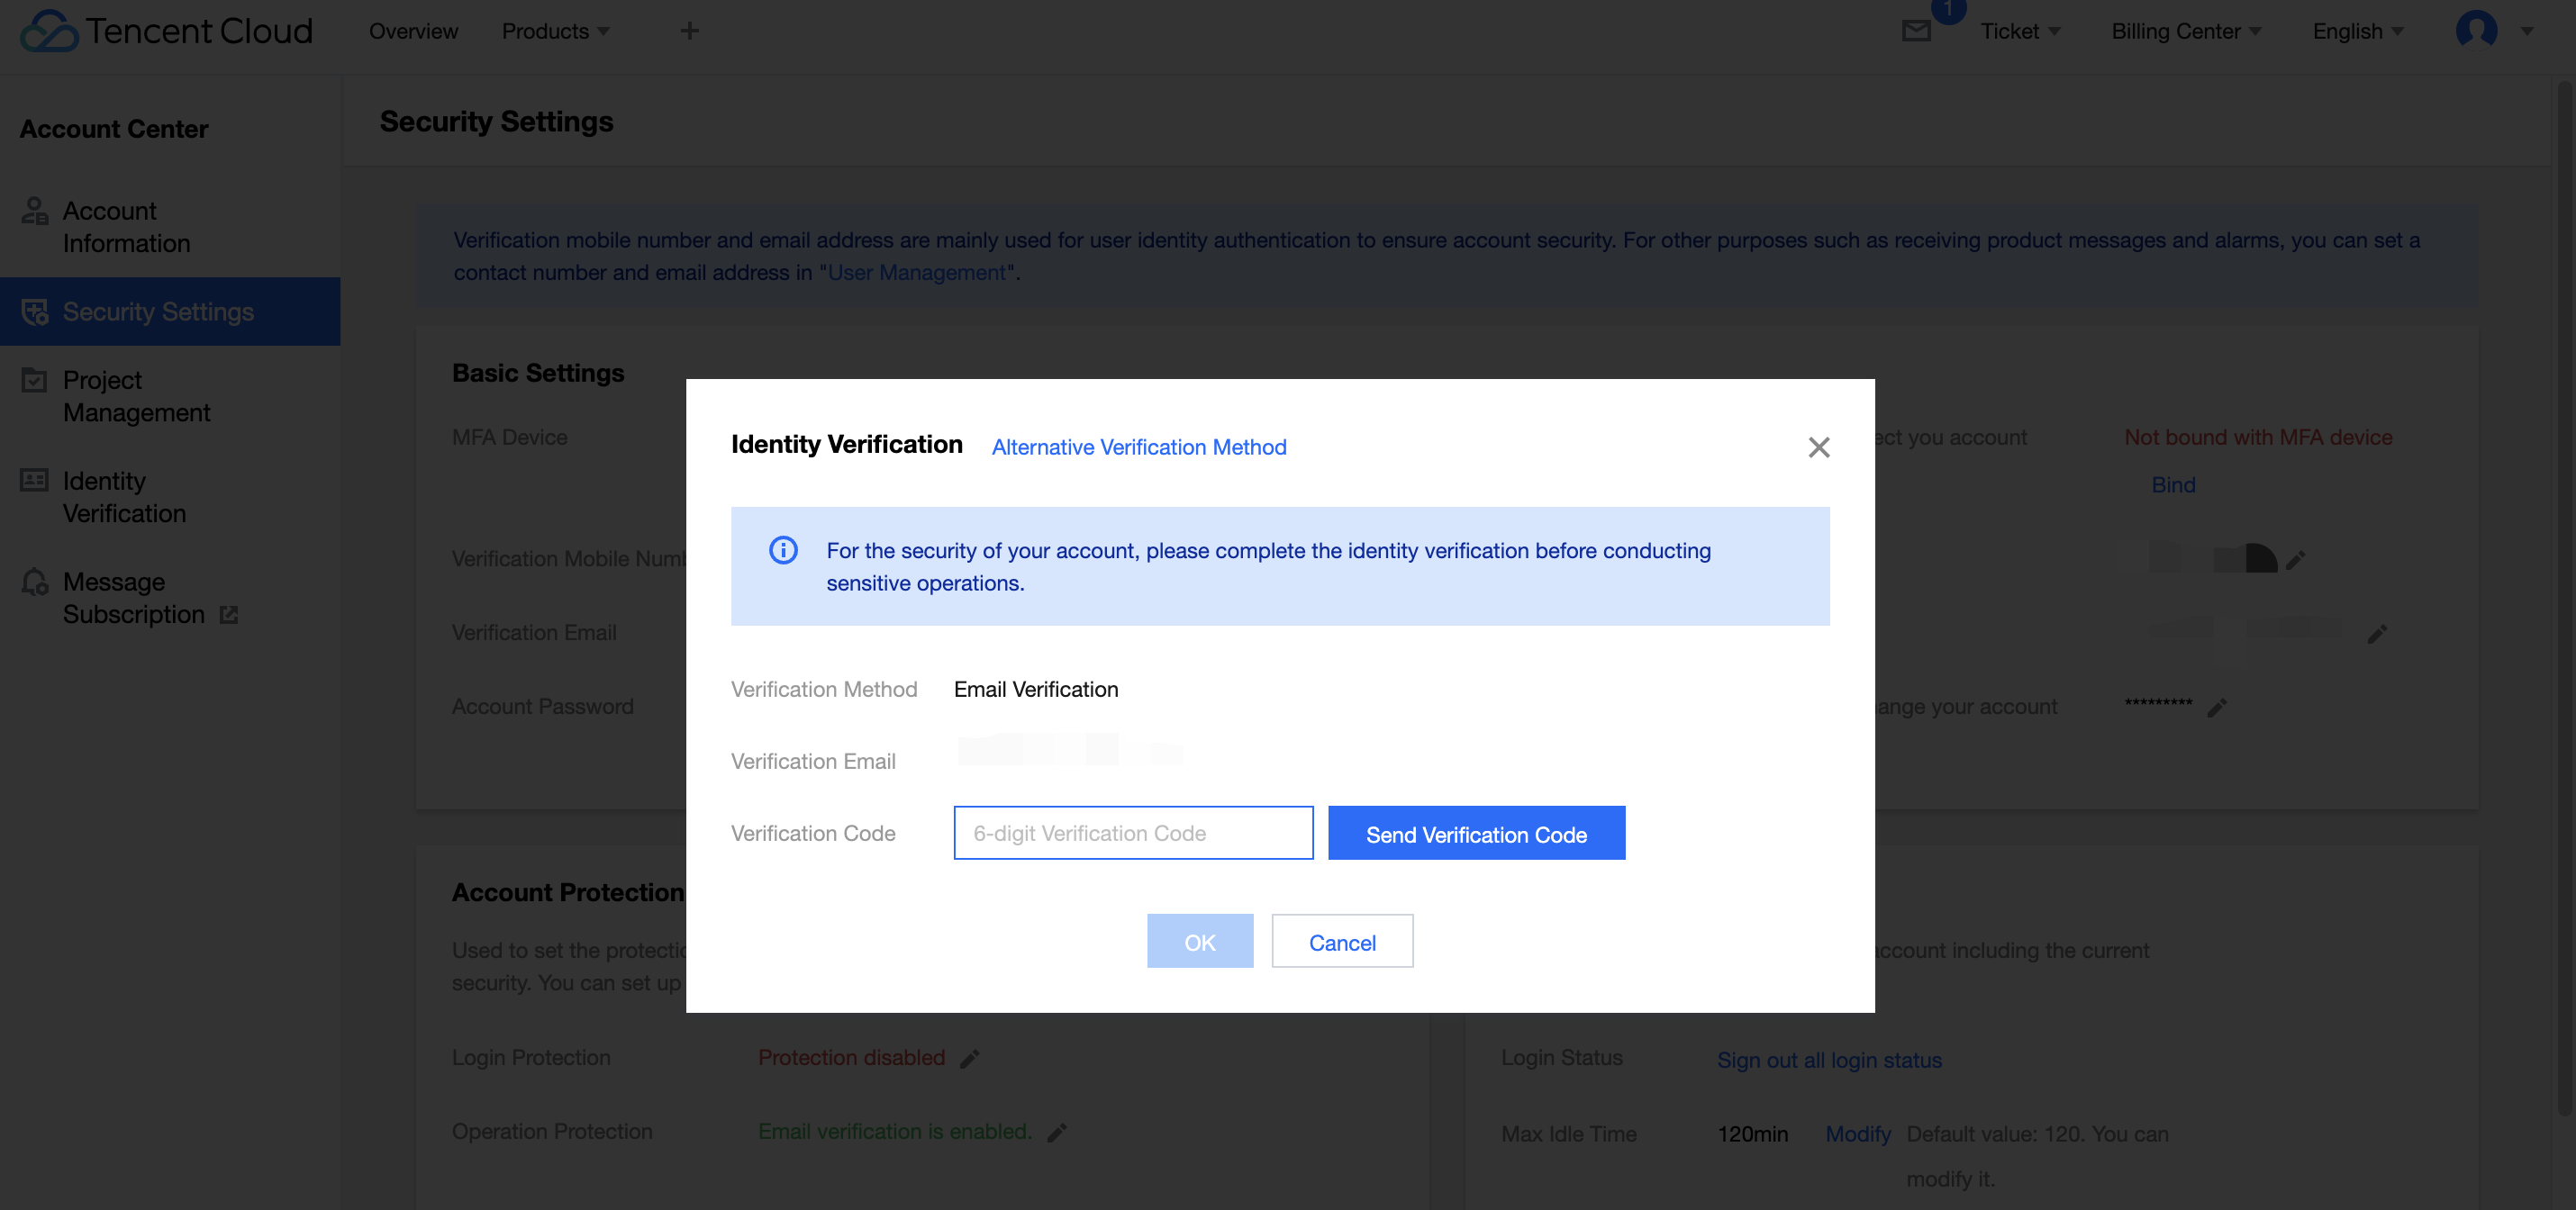Open Security Settings sidebar icon
Screen dimensions: 2576x1210
(36, 311)
